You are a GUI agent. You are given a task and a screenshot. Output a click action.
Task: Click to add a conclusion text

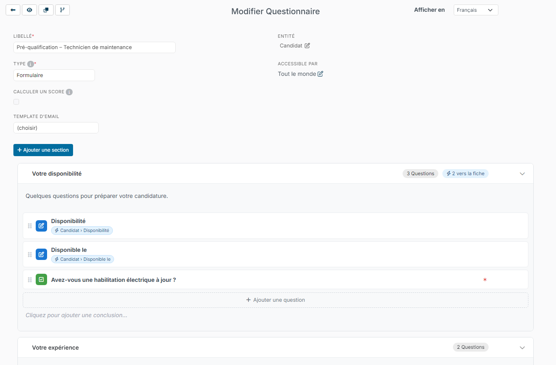point(76,315)
